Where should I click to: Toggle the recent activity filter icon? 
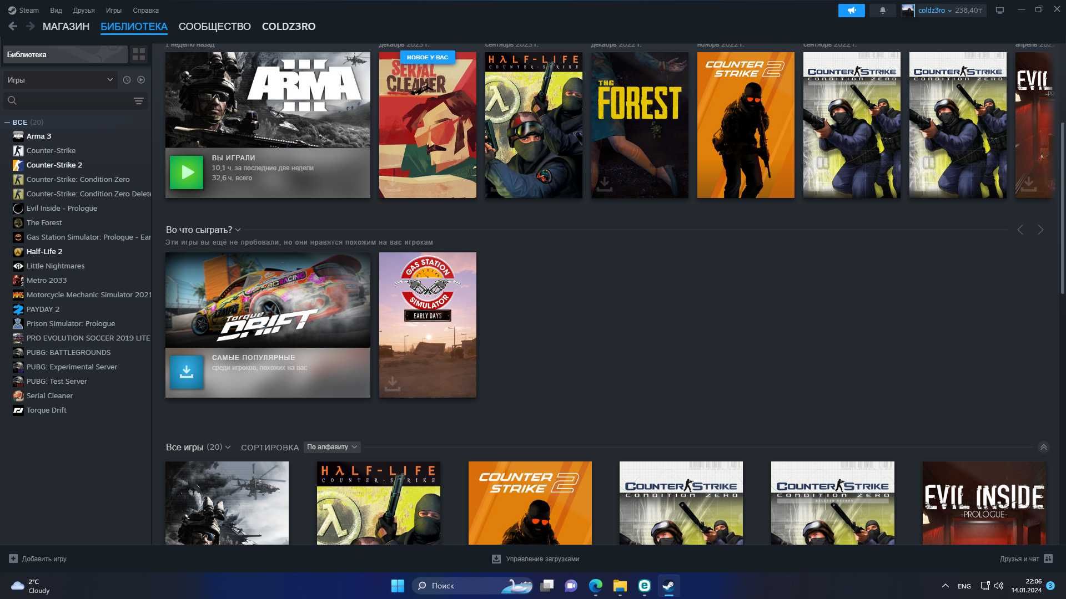click(x=127, y=80)
